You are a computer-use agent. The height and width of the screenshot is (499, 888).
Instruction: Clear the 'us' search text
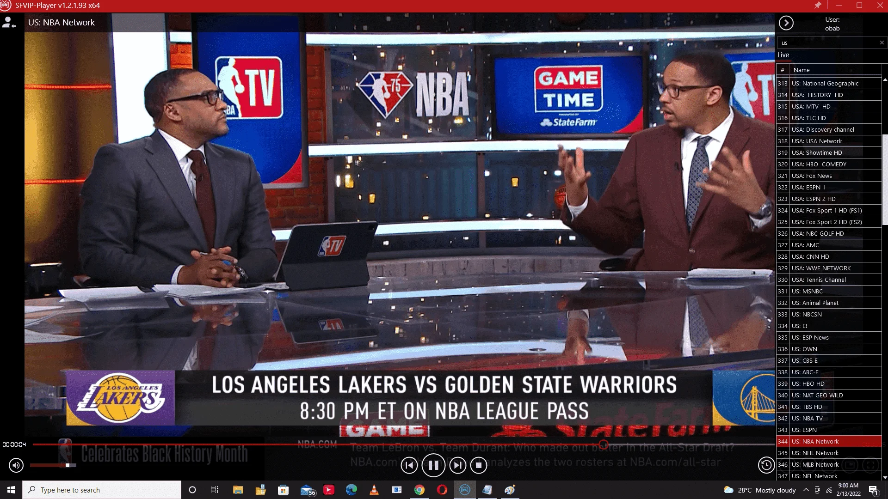pyautogui.click(x=882, y=43)
